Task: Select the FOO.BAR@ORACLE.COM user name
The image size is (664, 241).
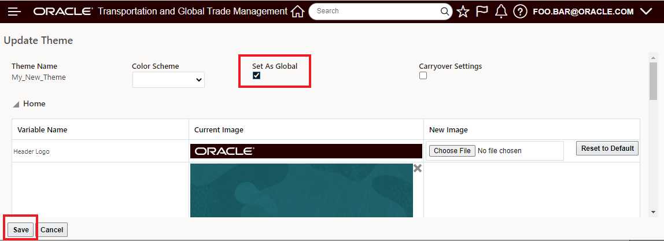Action: pyautogui.click(x=583, y=12)
